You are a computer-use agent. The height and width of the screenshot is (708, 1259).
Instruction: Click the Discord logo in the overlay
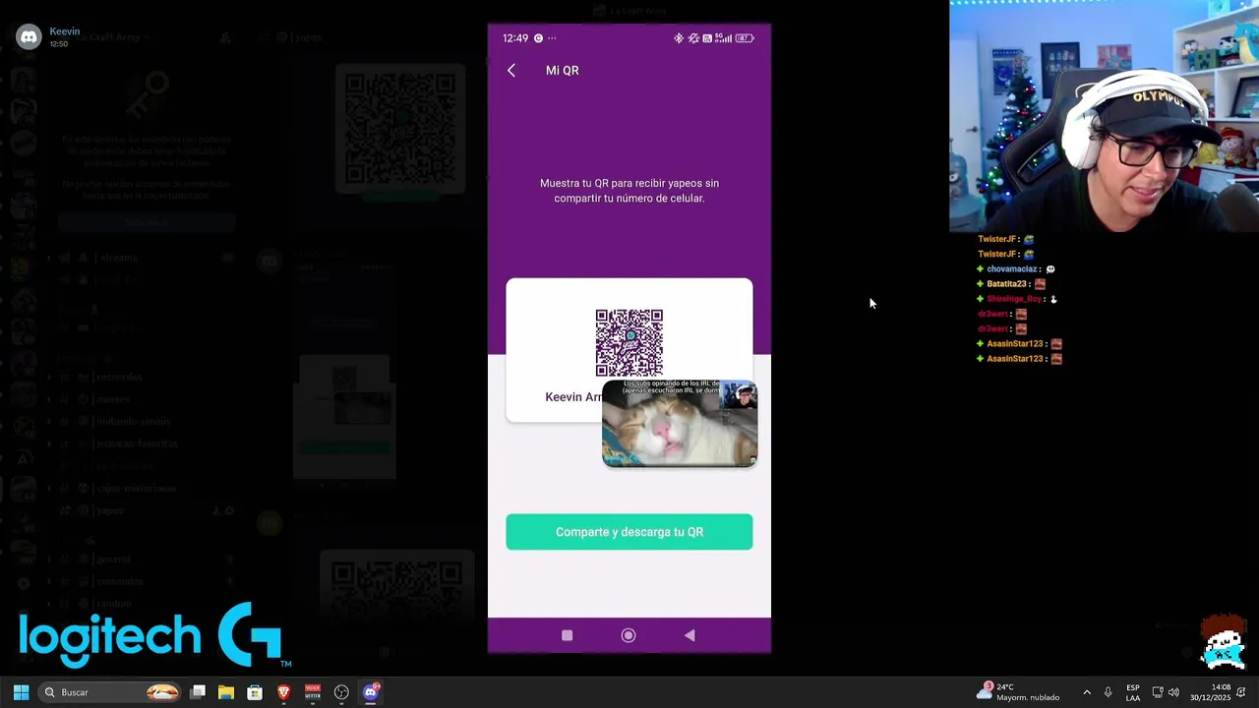(29, 37)
